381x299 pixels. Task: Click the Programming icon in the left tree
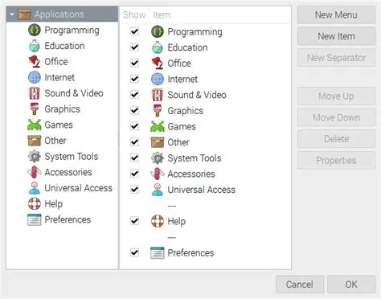pos(35,30)
